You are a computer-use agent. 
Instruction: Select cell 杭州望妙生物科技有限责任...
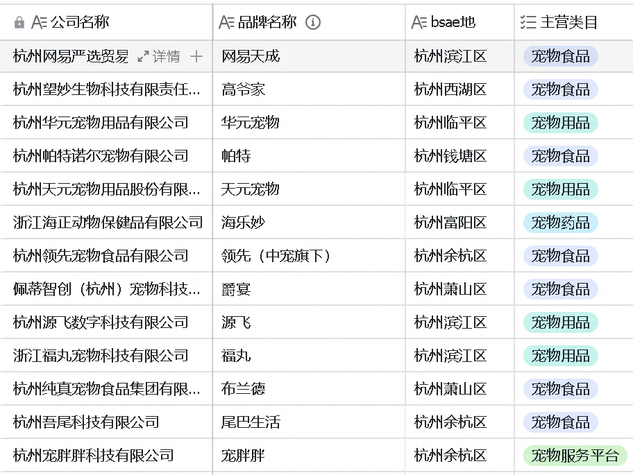pyautogui.click(x=106, y=89)
